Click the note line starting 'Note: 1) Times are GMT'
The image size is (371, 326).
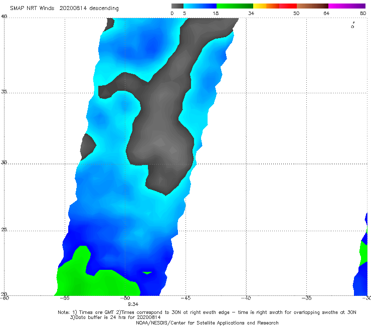[x=207, y=312]
